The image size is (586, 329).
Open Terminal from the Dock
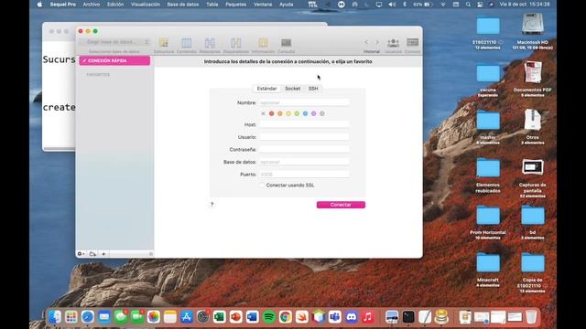point(408,317)
